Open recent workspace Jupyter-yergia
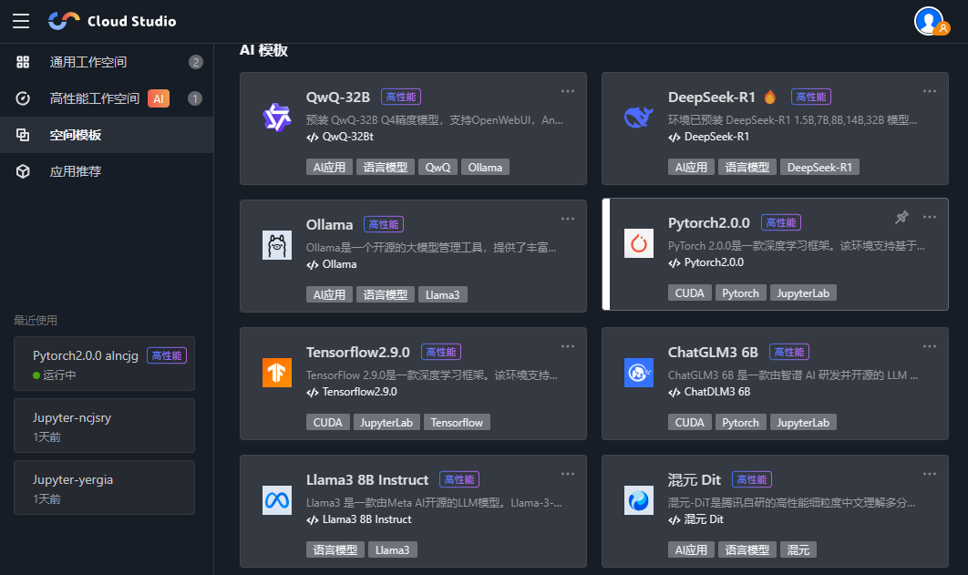Image resolution: width=968 pixels, height=575 pixels. click(x=104, y=488)
